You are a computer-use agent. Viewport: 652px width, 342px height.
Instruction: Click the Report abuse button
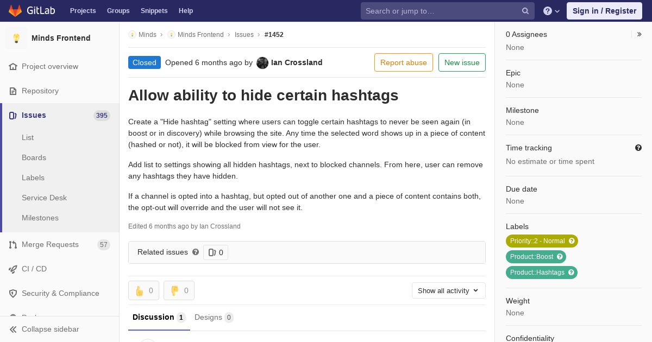coord(404,62)
